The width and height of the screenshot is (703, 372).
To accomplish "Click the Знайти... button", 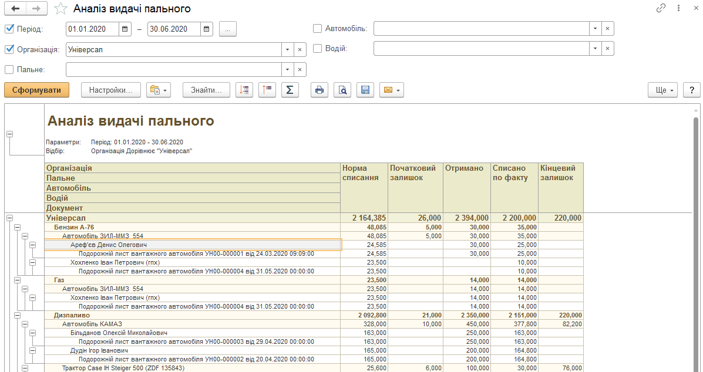I will pos(206,90).
